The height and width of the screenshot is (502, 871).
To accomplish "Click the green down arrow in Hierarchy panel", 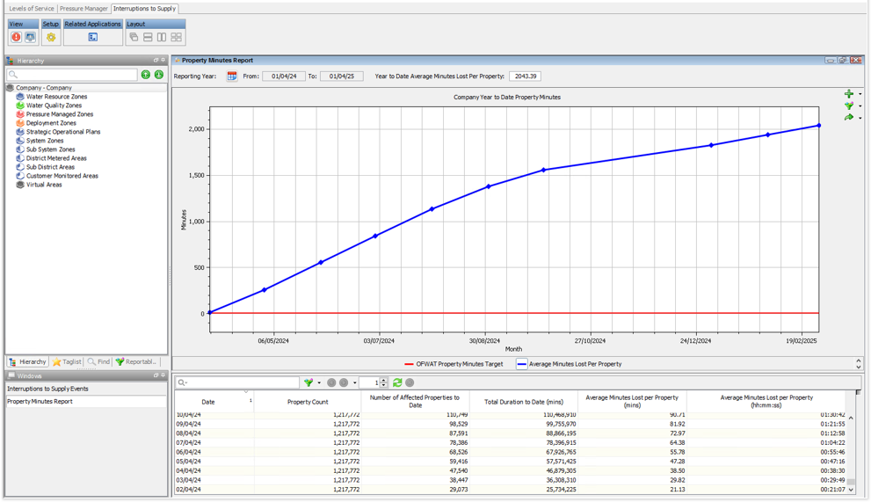I will (159, 75).
